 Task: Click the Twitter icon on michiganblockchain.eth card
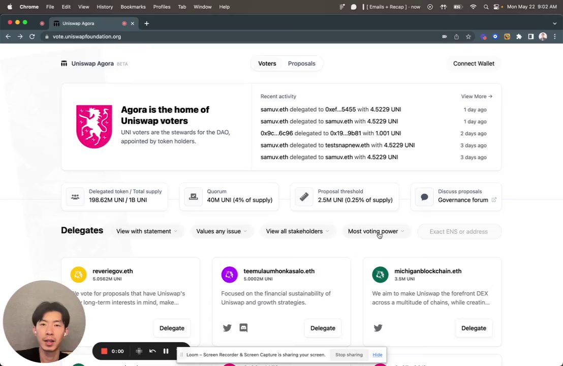[378, 328]
